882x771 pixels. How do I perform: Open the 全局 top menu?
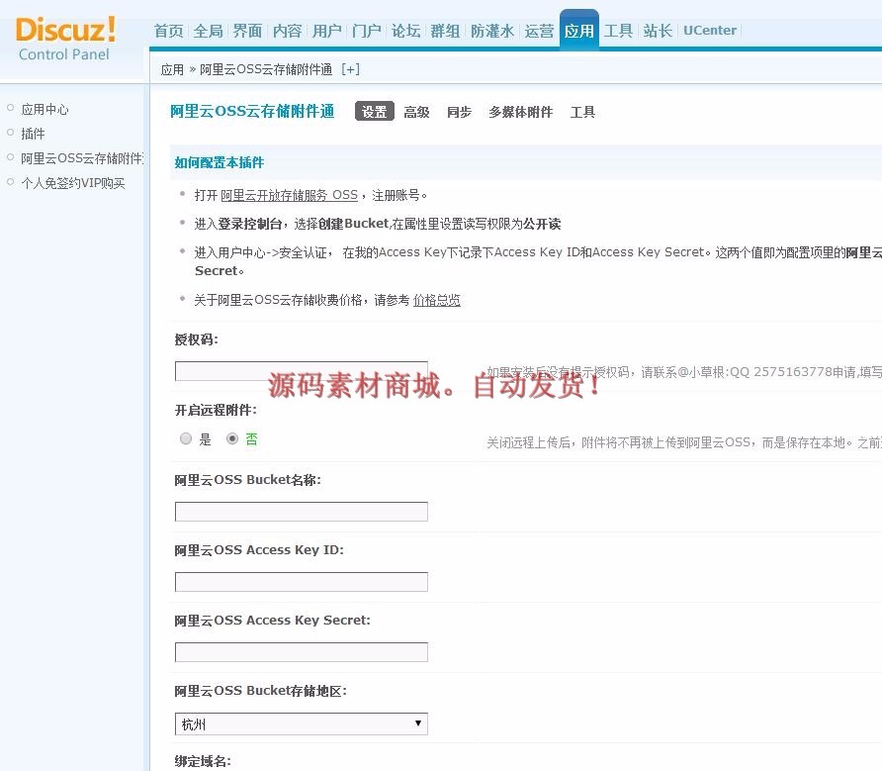208,31
